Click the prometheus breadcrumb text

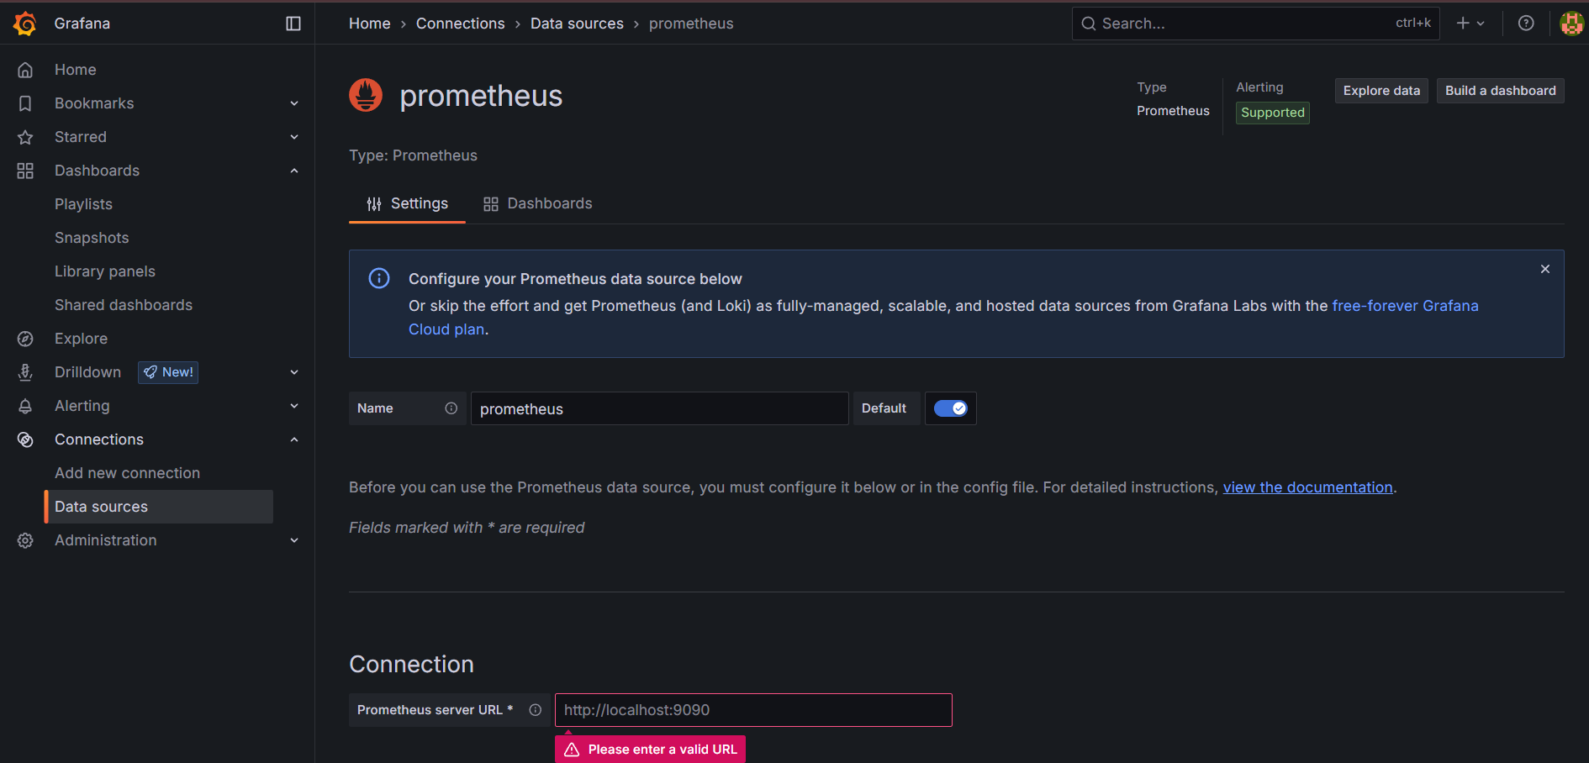click(691, 24)
